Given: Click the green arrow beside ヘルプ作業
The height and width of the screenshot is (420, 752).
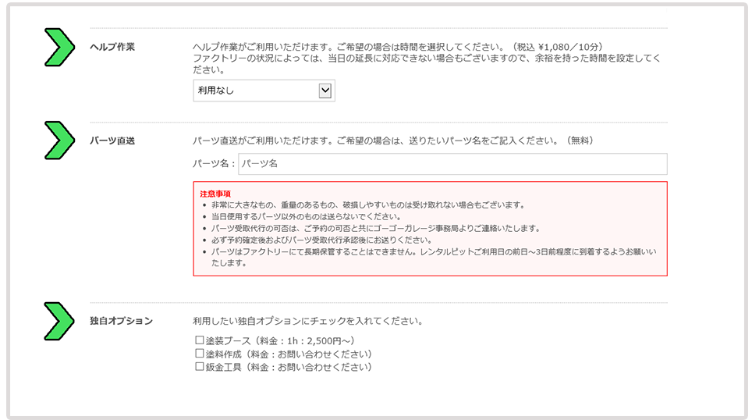Looking at the screenshot, I should [59, 47].
